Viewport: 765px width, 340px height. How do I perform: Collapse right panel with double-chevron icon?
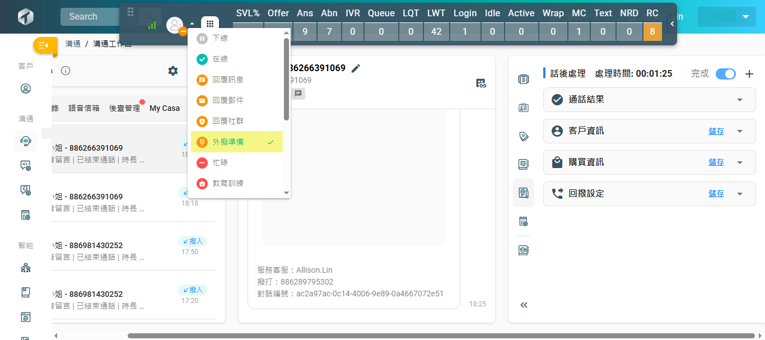[524, 305]
